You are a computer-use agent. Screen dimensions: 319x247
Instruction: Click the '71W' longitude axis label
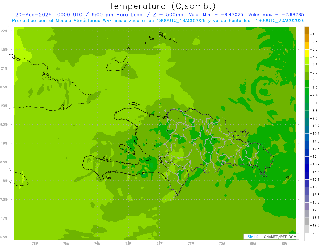(x=191, y=244)
